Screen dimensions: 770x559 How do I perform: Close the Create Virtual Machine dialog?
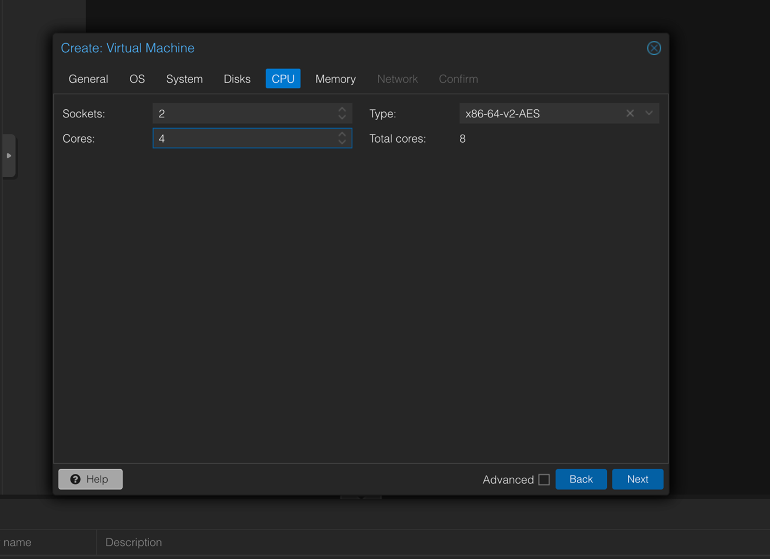coord(654,48)
